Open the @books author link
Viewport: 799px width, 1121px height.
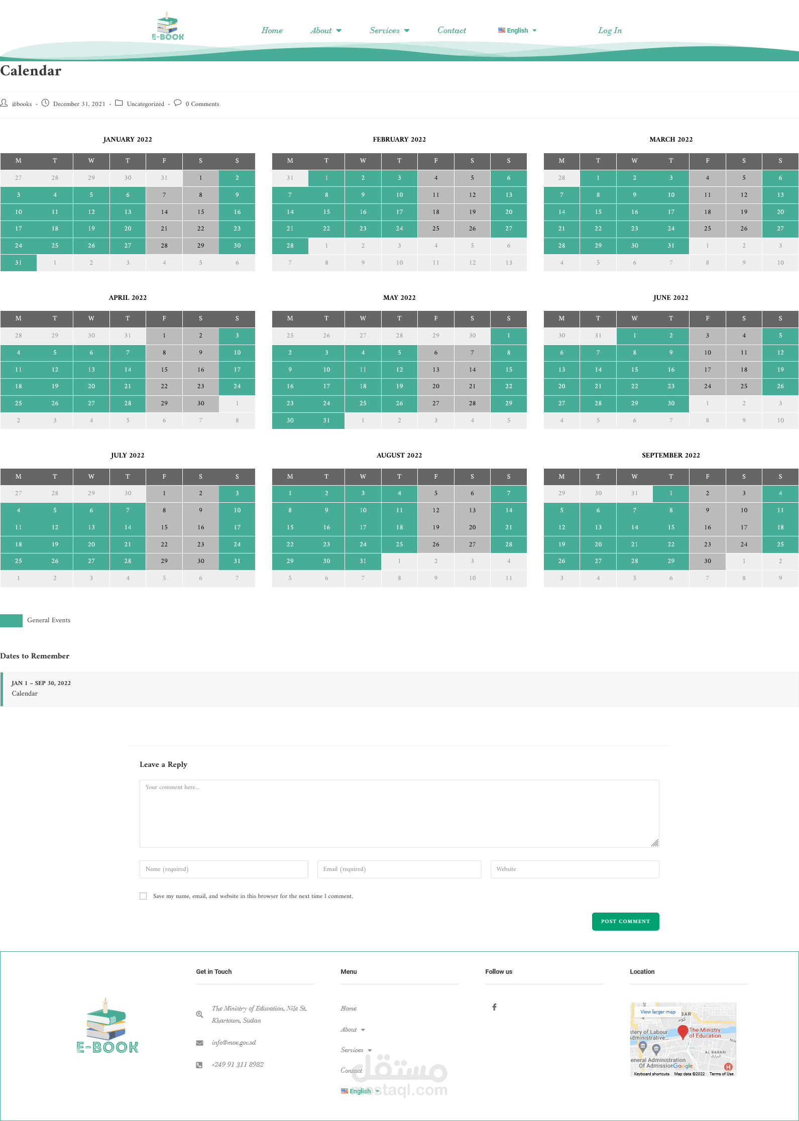22,104
